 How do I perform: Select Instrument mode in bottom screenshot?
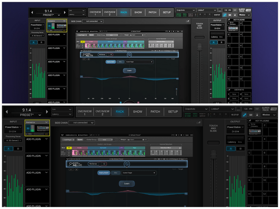coord(104,173)
